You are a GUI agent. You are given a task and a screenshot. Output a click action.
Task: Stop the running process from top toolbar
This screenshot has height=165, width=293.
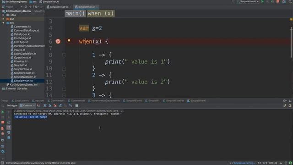click(278, 1)
